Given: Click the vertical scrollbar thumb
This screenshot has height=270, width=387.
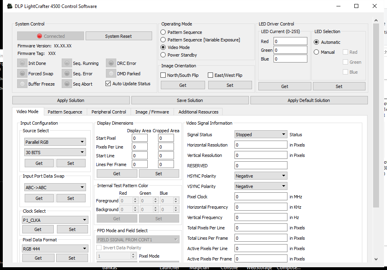Looking at the screenshot, I should [x=376, y=115].
